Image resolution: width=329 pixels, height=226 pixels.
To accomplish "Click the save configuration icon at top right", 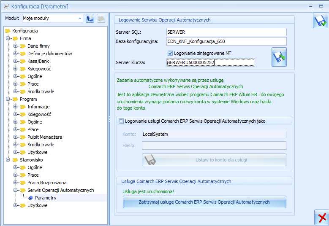I will coord(321,21).
